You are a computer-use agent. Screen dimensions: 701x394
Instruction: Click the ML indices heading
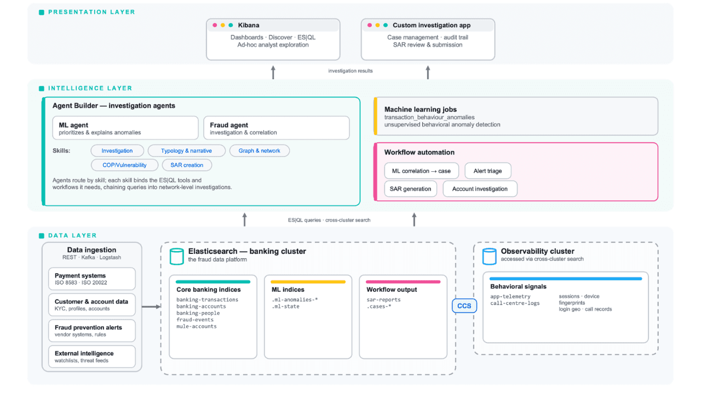(x=288, y=289)
